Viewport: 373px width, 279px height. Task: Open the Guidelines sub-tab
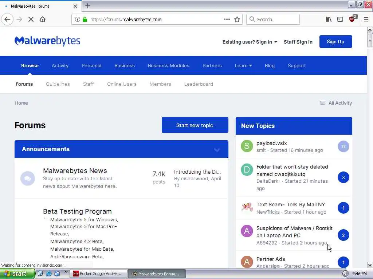coord(58,84)
